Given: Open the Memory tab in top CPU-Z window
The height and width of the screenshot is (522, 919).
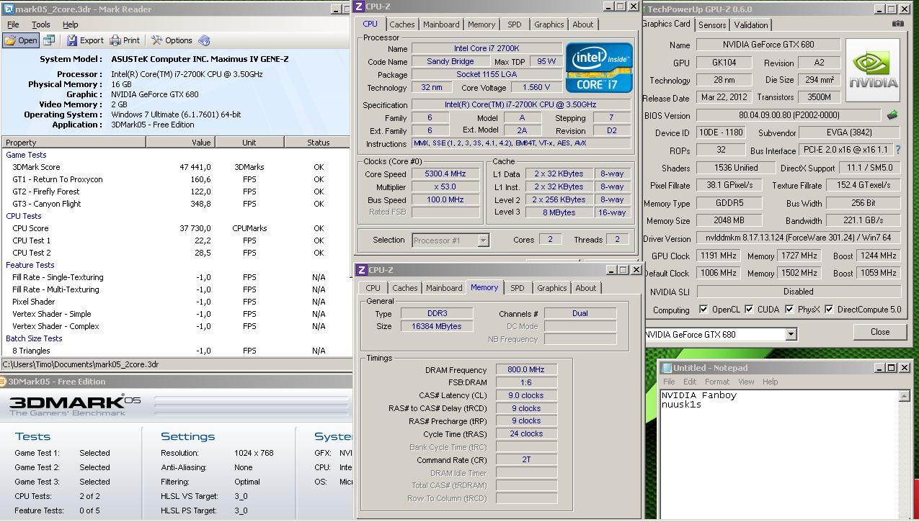Looking at the screenshot, I should coord(481,24).
